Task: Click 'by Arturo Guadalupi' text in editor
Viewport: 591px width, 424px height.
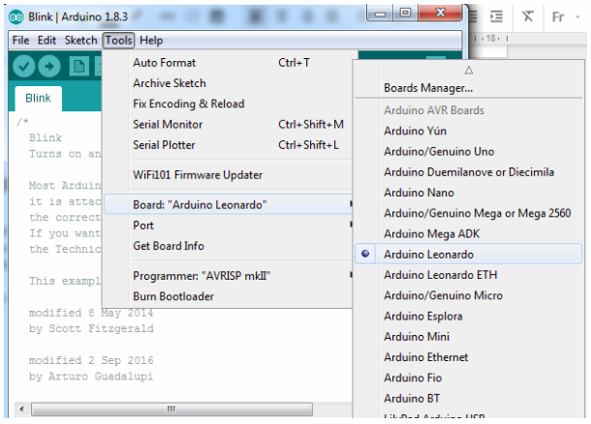Action: pyautogui.click(x=91, y=377)
